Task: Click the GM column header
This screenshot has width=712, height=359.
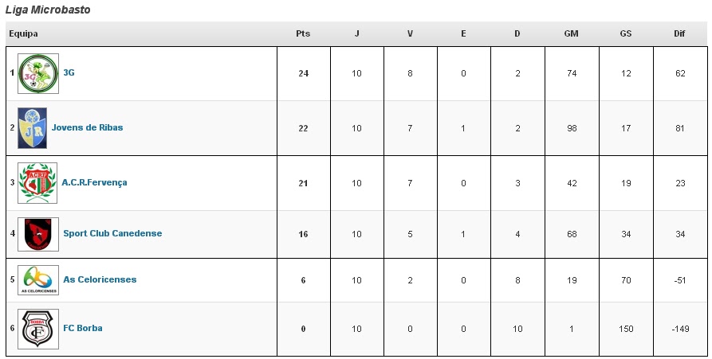Action: pyautogui.click(x=571, y=33)
